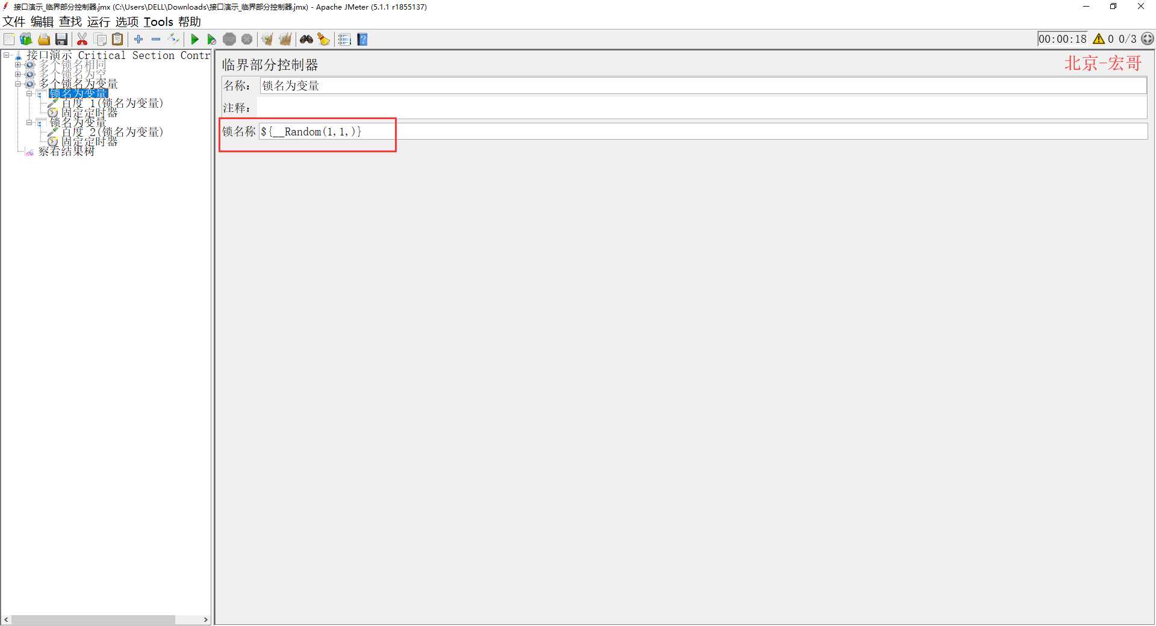Click the 注释 comments field

(701, 108)
